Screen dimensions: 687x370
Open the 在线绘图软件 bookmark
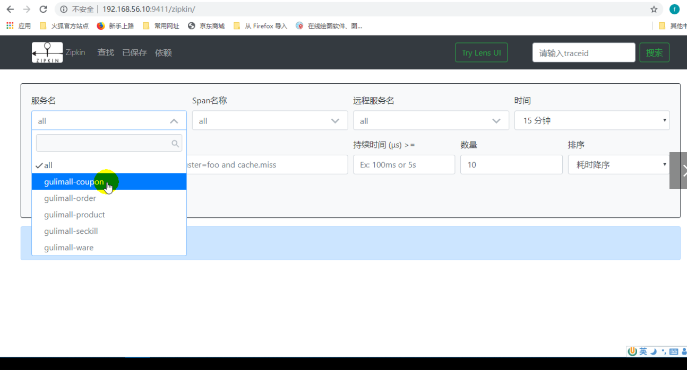(329, 25)
